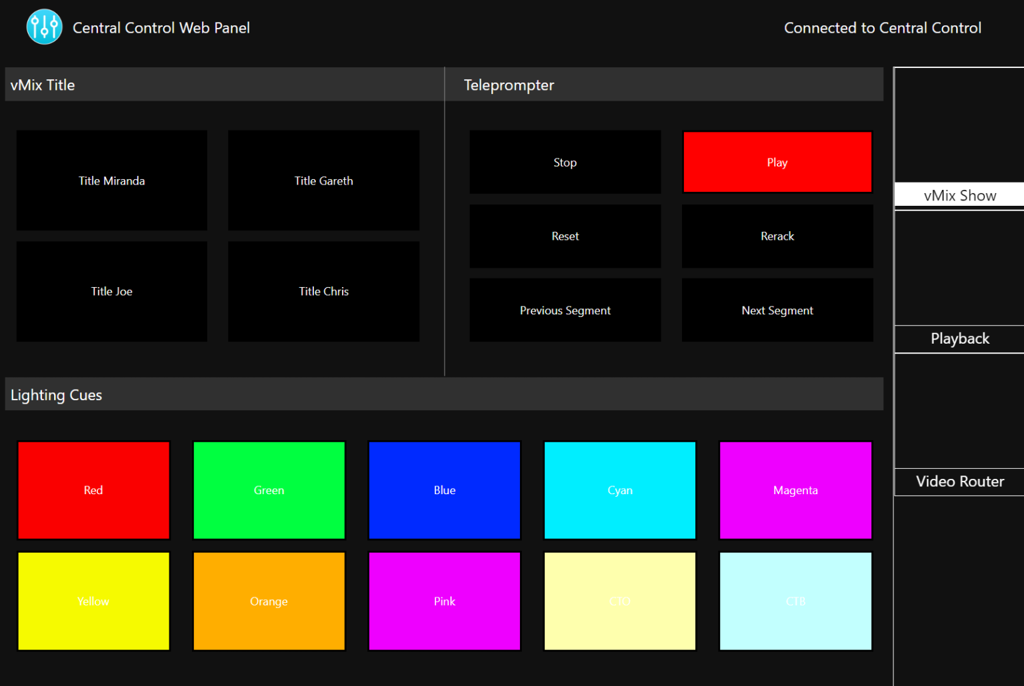Jump to the previous teleprompter segment
This screenshot has height=686, width=1024.
point(565,310)
